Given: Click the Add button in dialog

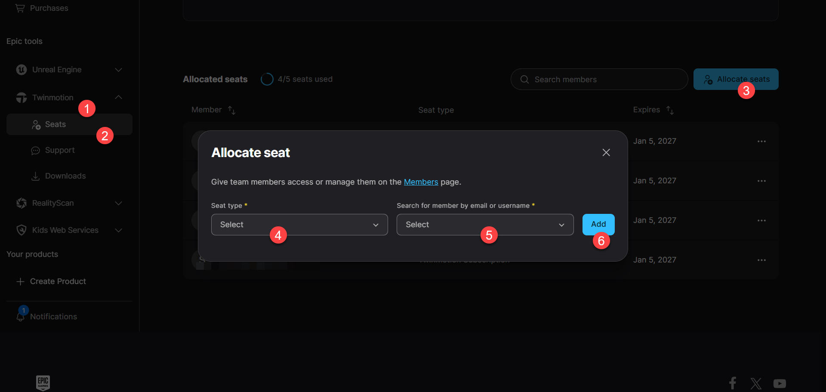Looking at the screenshot, I should click(598, 224).
